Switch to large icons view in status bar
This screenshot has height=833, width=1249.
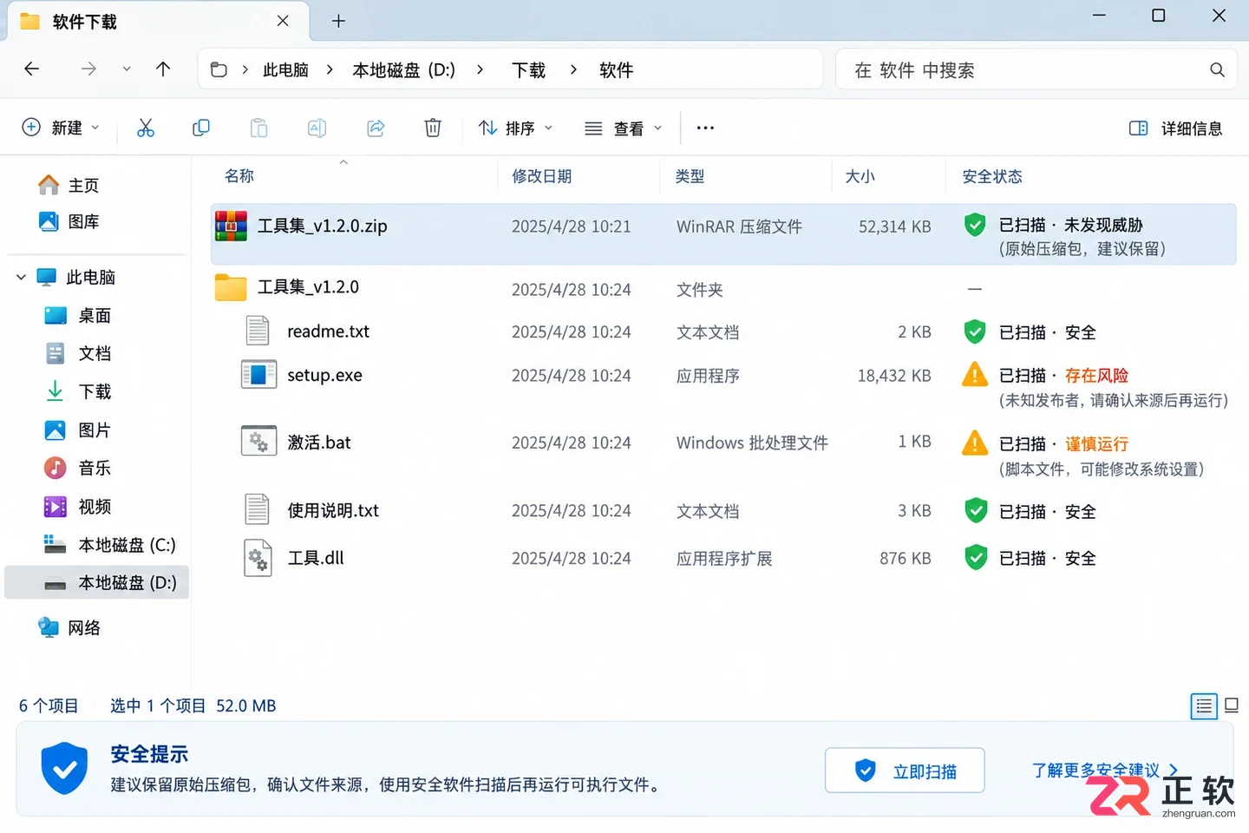pos(1232,705)
